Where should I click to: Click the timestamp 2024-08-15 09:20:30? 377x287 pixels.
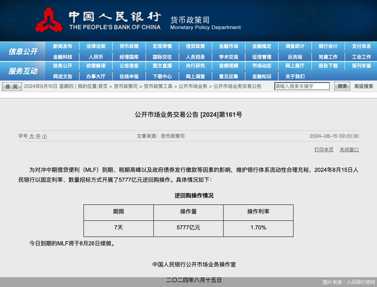pyautogui.click(x=334, y=136)
